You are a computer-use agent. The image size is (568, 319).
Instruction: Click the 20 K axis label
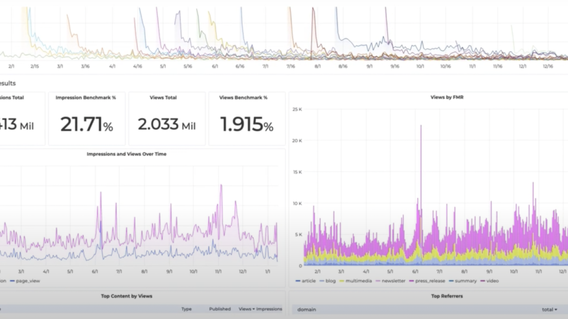[297, 140]
